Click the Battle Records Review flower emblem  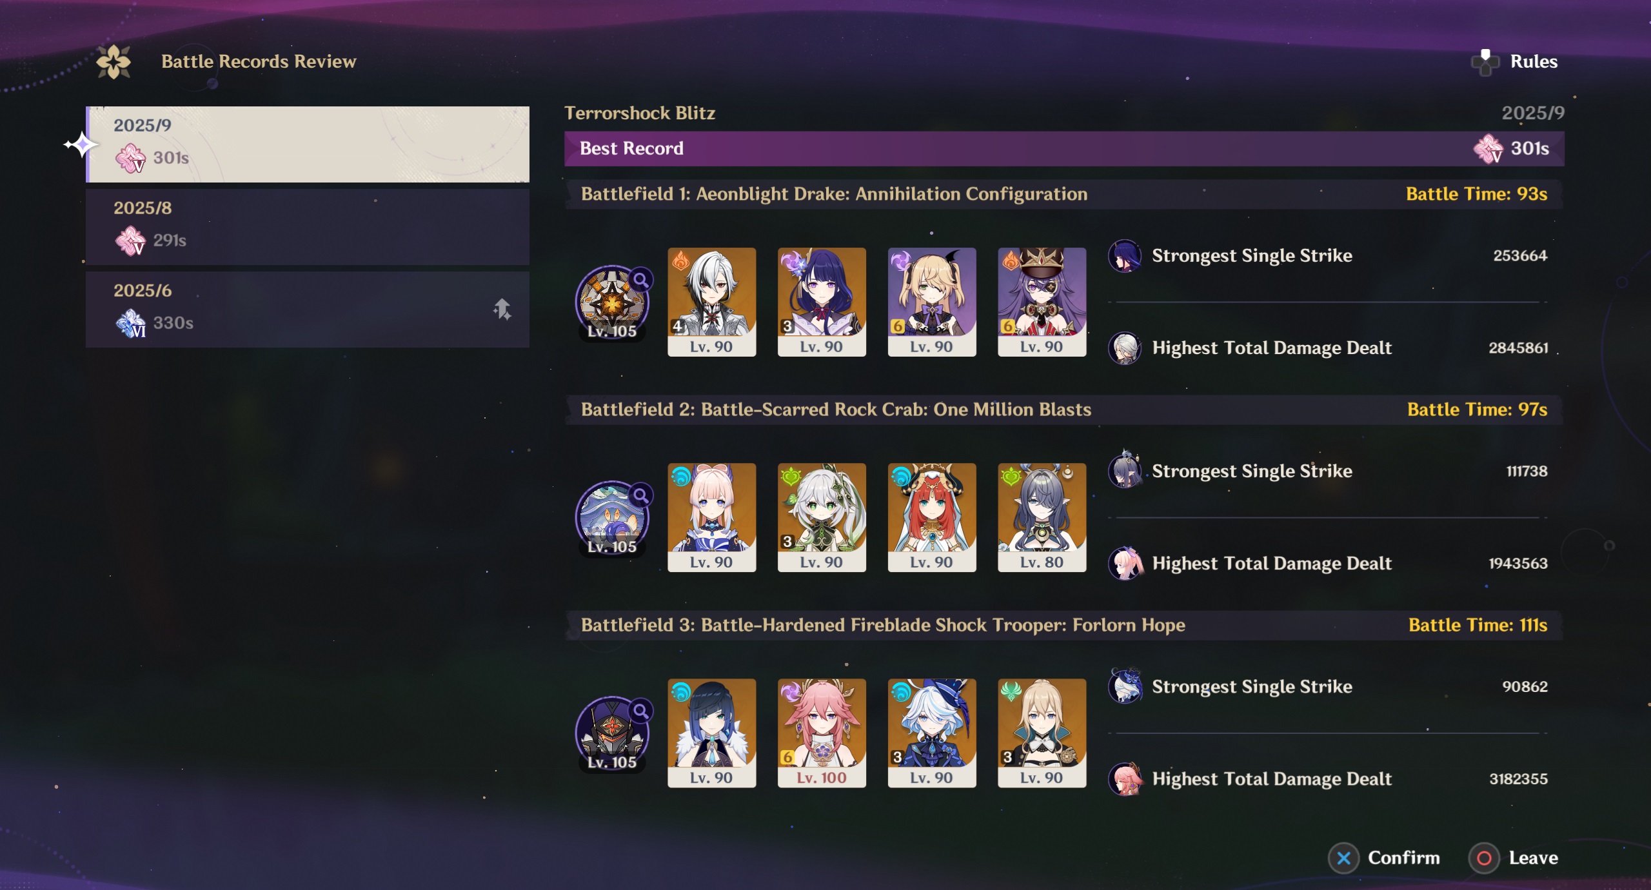[114, 62]
